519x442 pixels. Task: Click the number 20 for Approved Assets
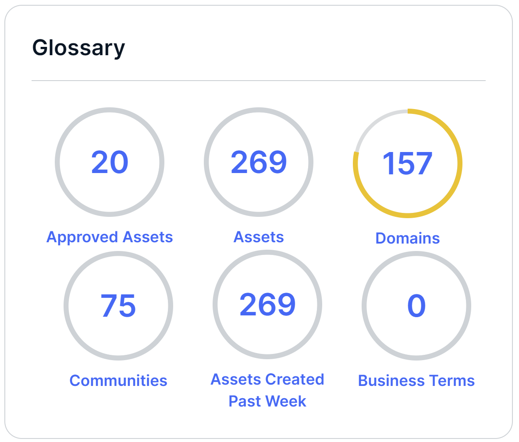point(110,163)
